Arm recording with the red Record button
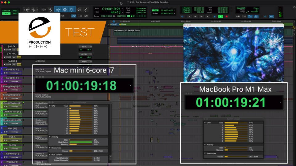This screenshot has width=296, height=166. pos(227,17)
